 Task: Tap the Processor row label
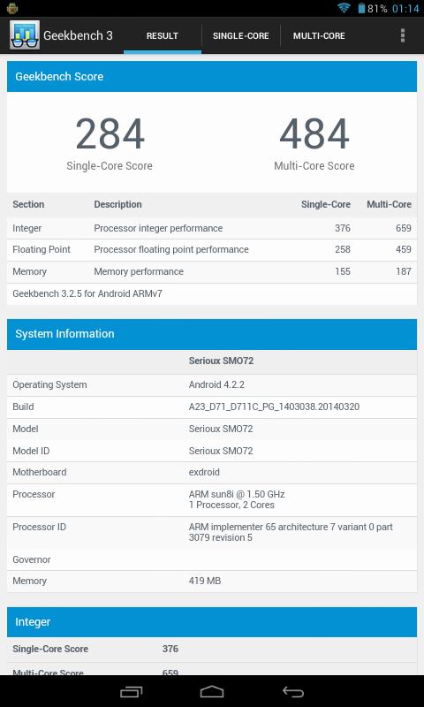(34, 494)
